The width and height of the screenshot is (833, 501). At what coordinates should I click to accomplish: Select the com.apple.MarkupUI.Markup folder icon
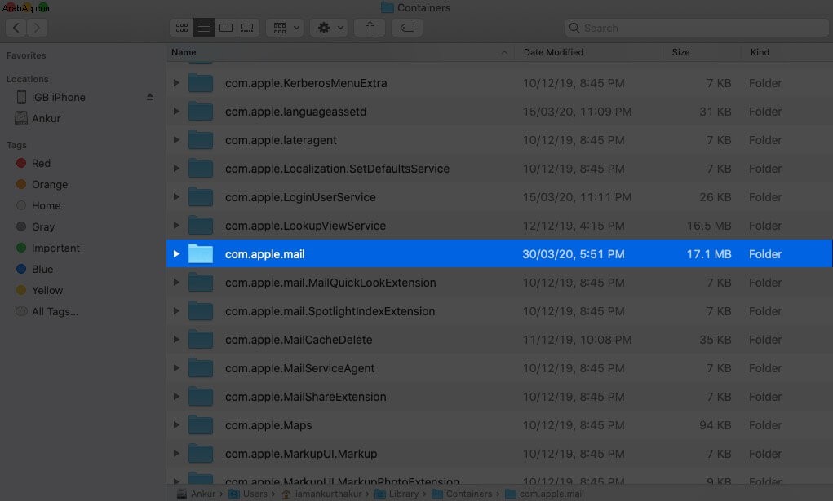point(201,454)
